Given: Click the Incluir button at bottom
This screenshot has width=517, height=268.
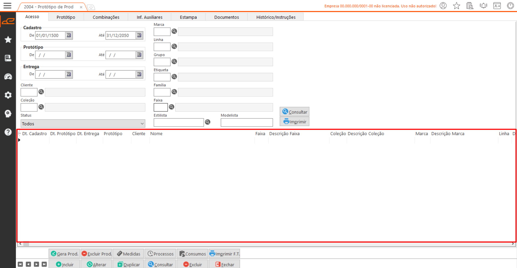Looking at the screenshot, I should click(65, 265).
